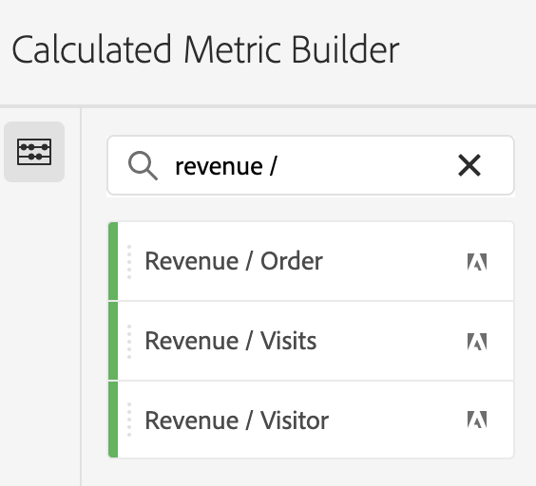
Task: Click Adobe logo icon on Revenue / Visitor
Action: point(477,420)
